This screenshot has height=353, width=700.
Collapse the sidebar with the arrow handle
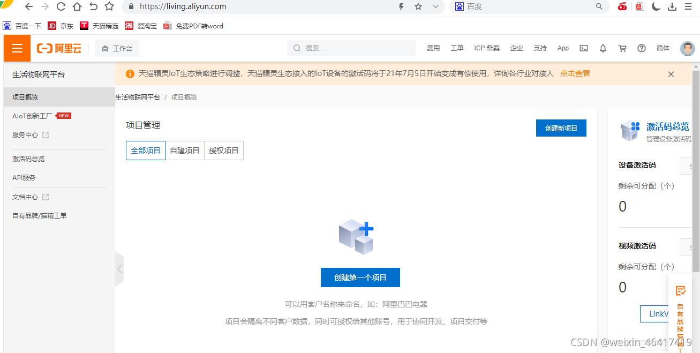(119, 269)
